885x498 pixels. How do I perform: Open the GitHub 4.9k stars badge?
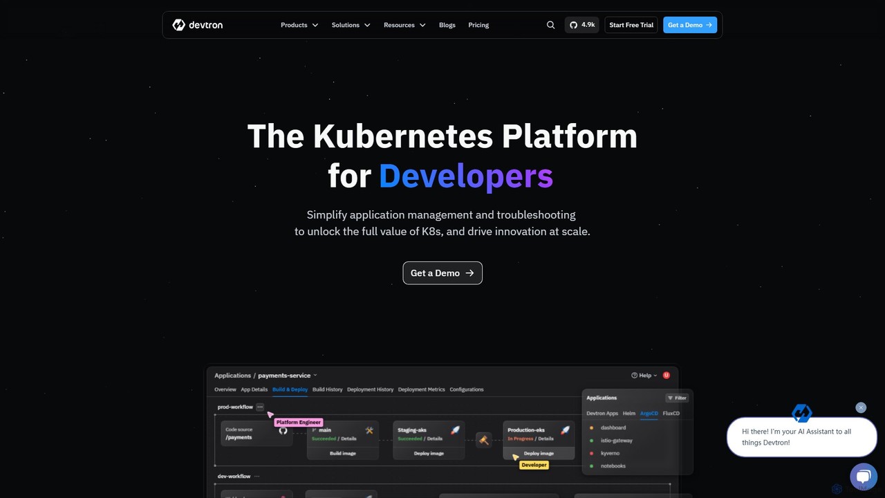[x=581, y=25]
